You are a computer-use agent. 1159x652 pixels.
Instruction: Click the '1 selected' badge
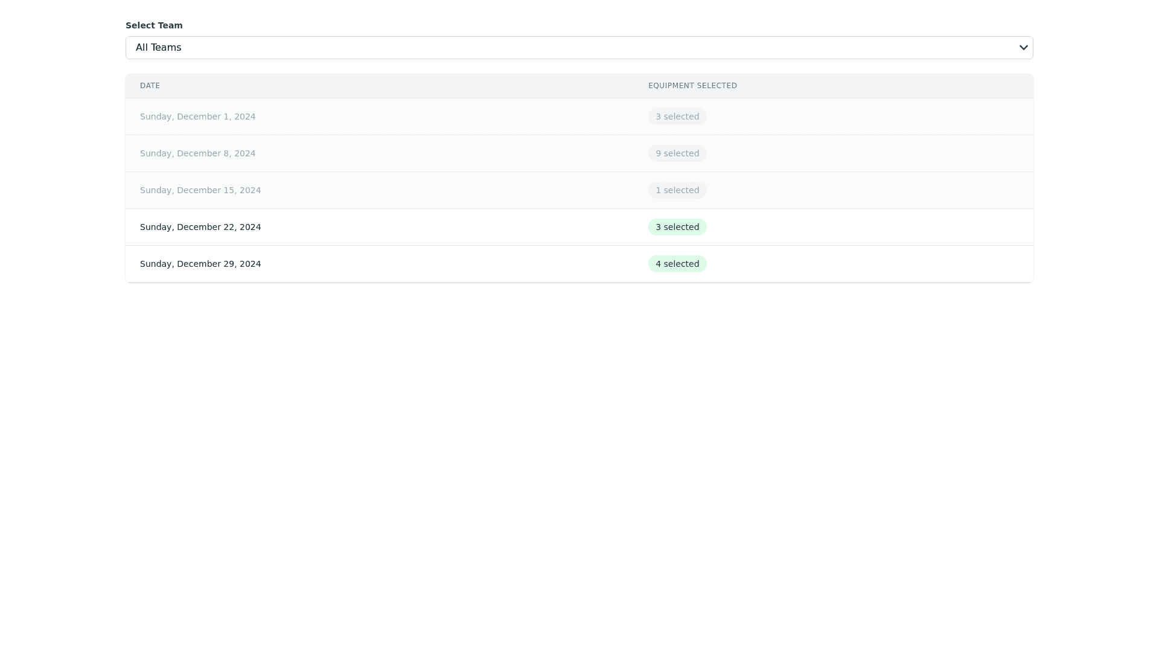tap(677, 190)
